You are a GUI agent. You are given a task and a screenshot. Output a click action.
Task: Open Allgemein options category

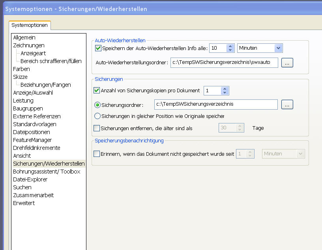point(24,37)
